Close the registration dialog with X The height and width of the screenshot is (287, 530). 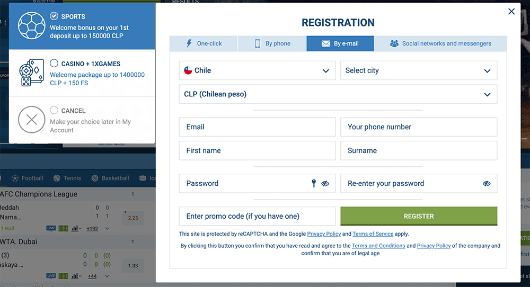point(511,11)
